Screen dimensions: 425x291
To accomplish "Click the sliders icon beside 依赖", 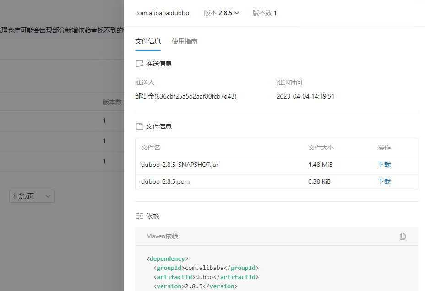I will coord(139,216).
